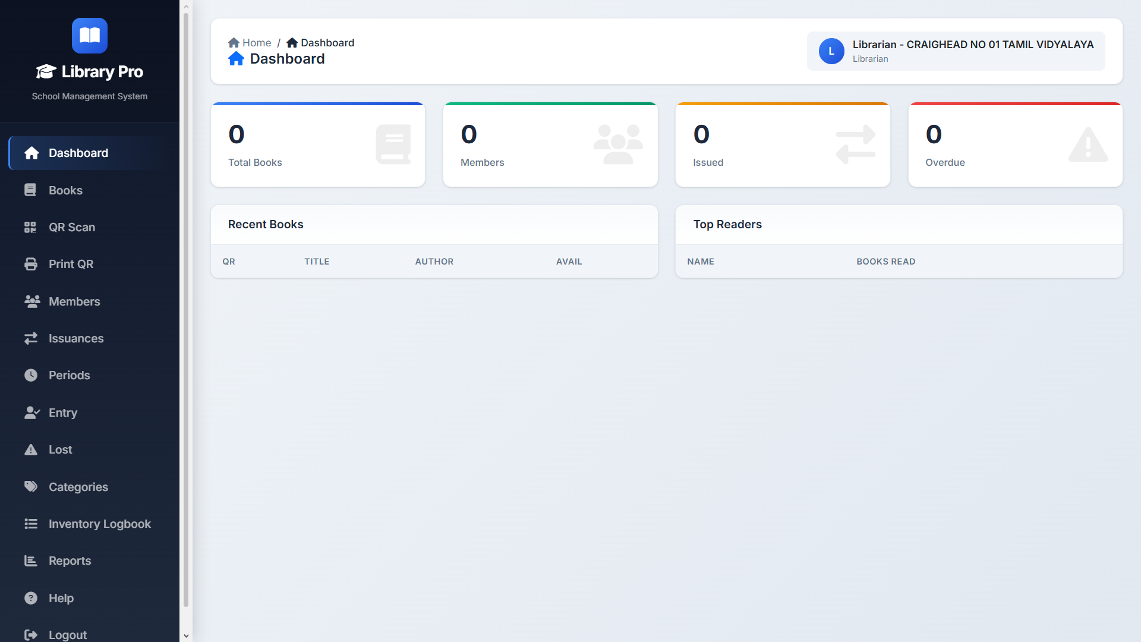
Task: Click the AUTHOR column header
Action: (x=434, y=262)
